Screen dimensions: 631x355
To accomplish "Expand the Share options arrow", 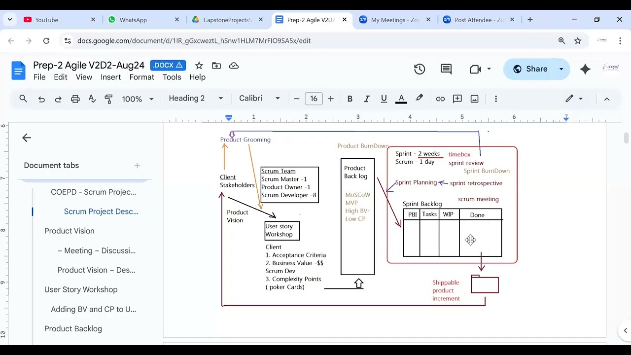I will click(561, 70).
